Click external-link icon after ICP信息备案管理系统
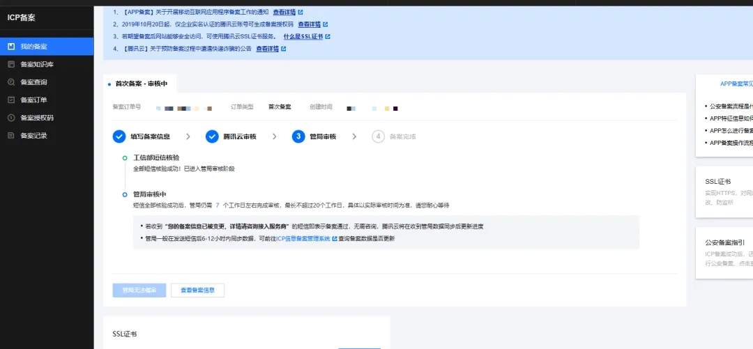 click(x=335, y=238)
